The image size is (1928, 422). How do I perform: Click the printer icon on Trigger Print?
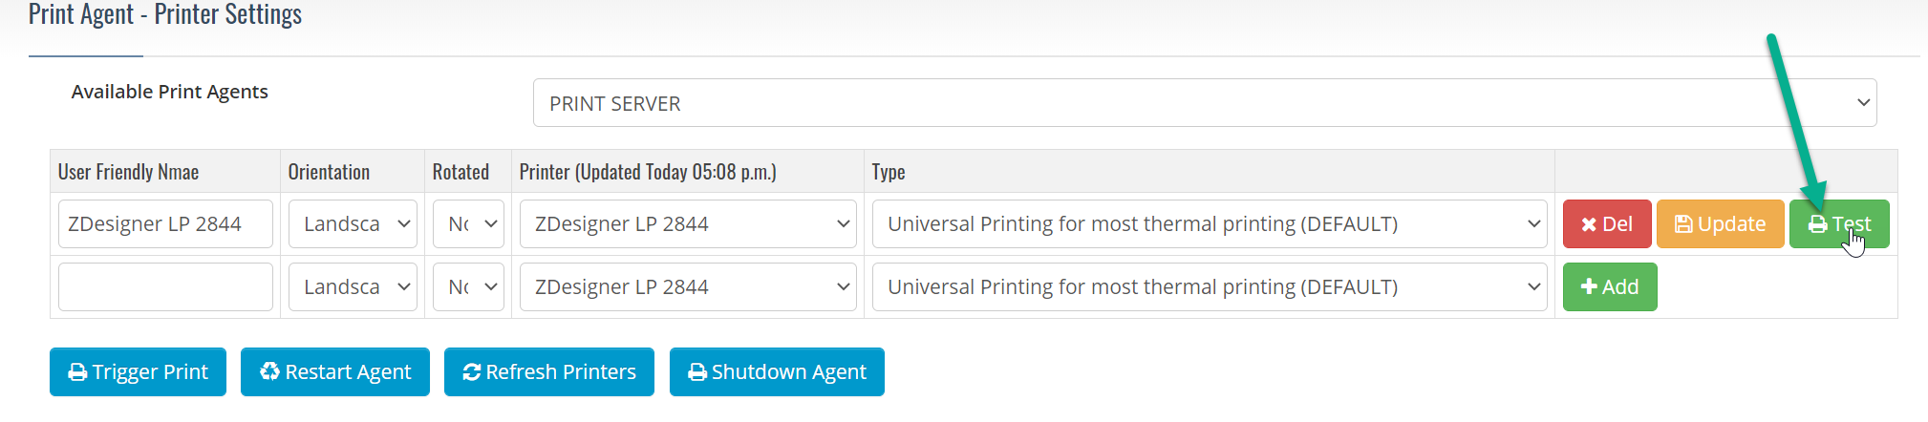pos(77,372)
